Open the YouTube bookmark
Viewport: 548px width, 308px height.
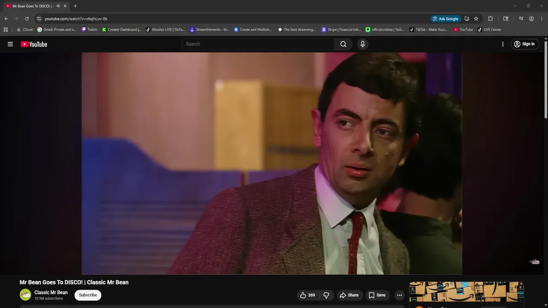(463, 30)
